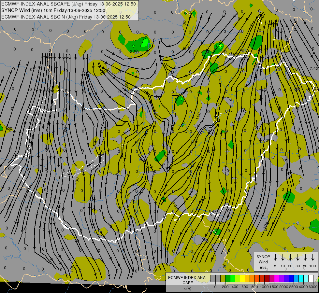The height and width of the screenshot is (293, 319).
Task: Click the '1500' tick on CAPE scale
Action: point(274,287)
